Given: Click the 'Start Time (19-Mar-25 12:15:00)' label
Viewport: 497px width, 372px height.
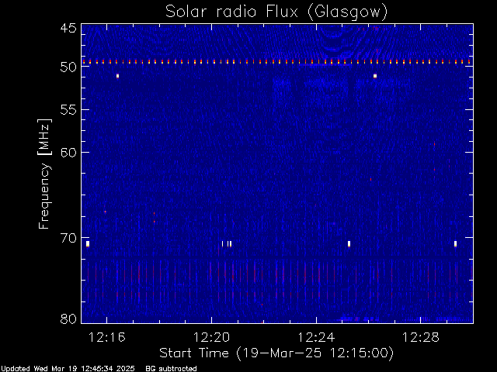Looking at the screenshot, I should [276, 353].
